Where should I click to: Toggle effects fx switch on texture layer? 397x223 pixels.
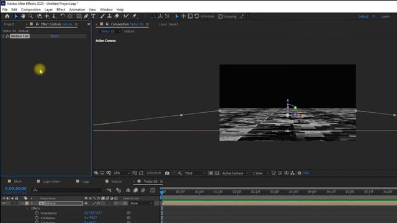[99, 203]
